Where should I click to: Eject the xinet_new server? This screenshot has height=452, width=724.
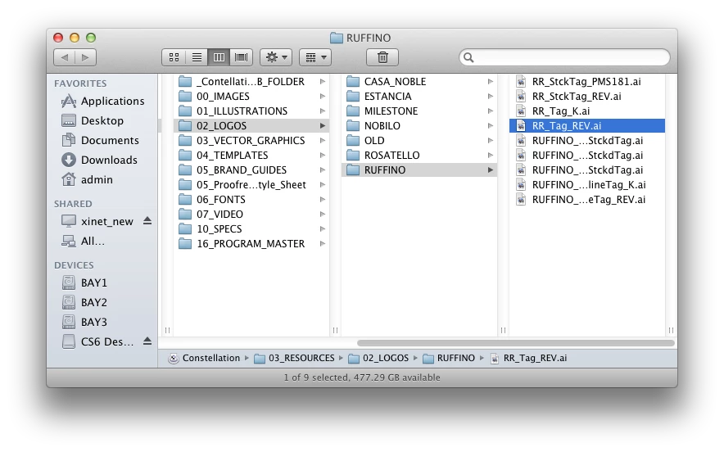coord(147,221)
